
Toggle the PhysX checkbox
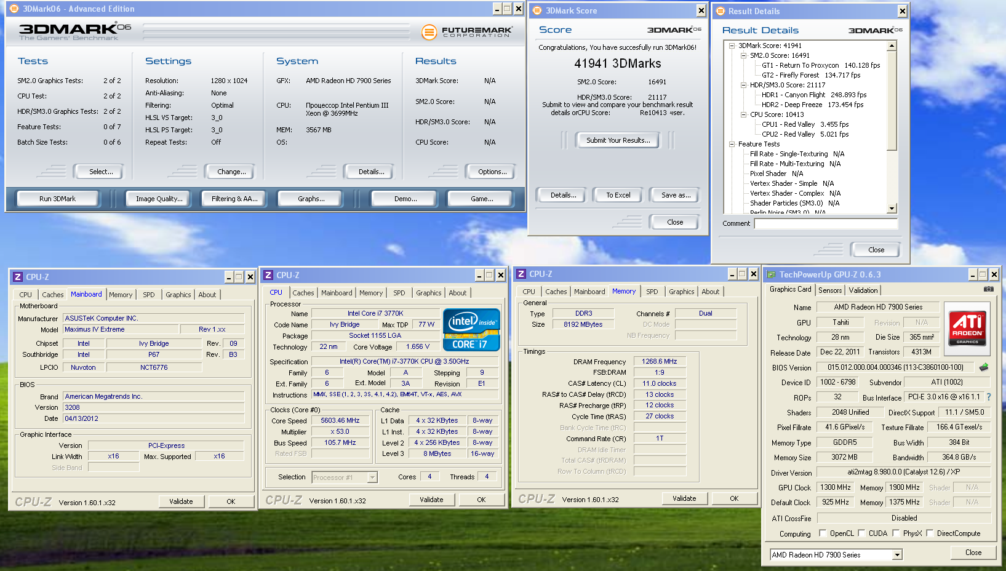(x=896, y=533)
